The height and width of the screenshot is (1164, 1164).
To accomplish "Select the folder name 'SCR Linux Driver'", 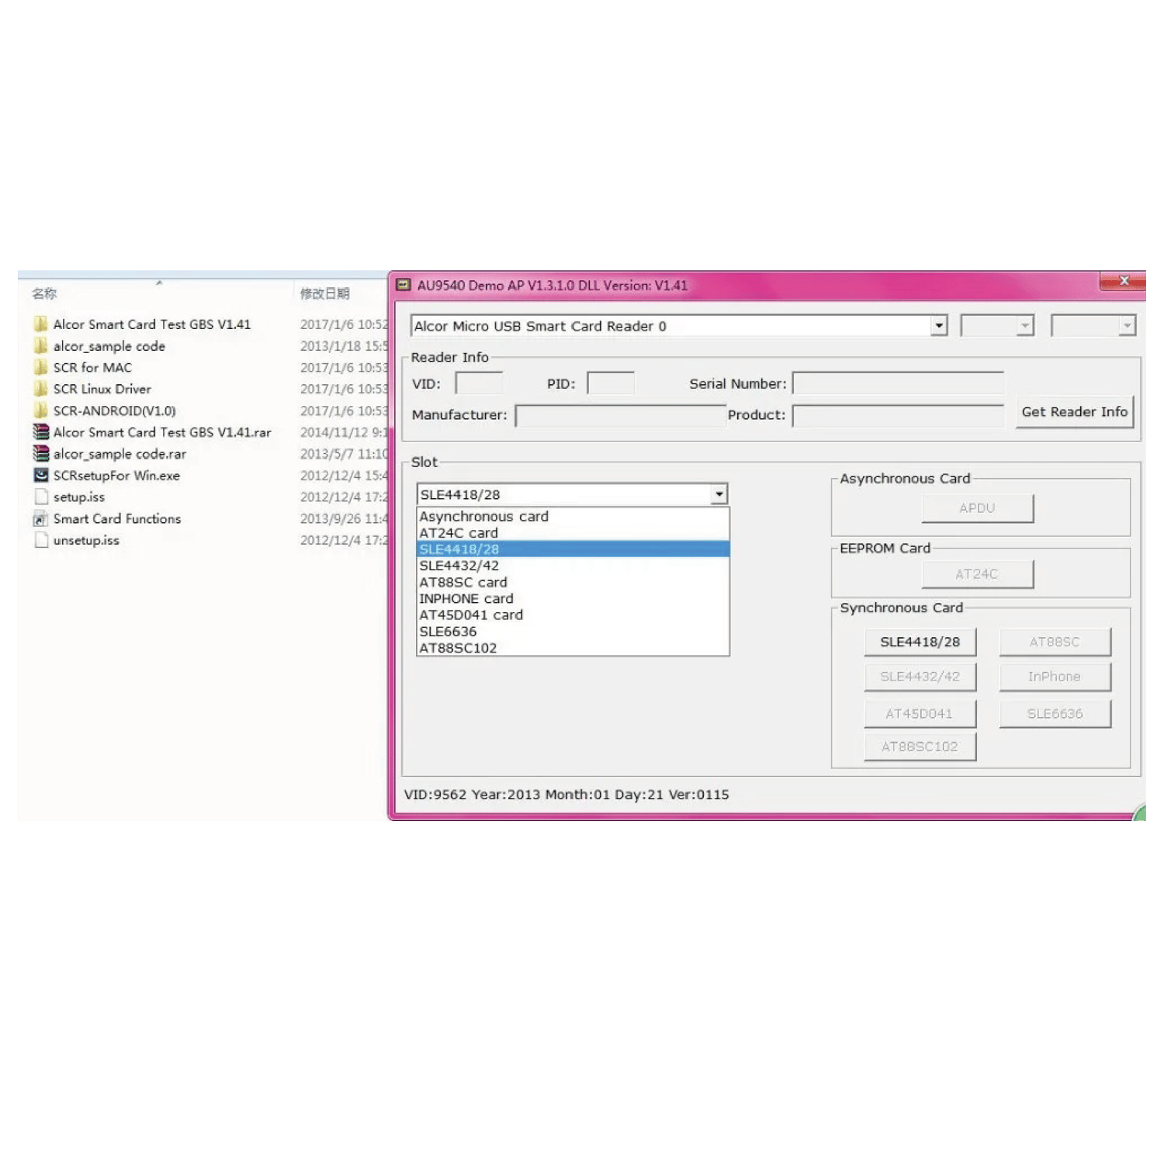I will [x=102, y=389].
